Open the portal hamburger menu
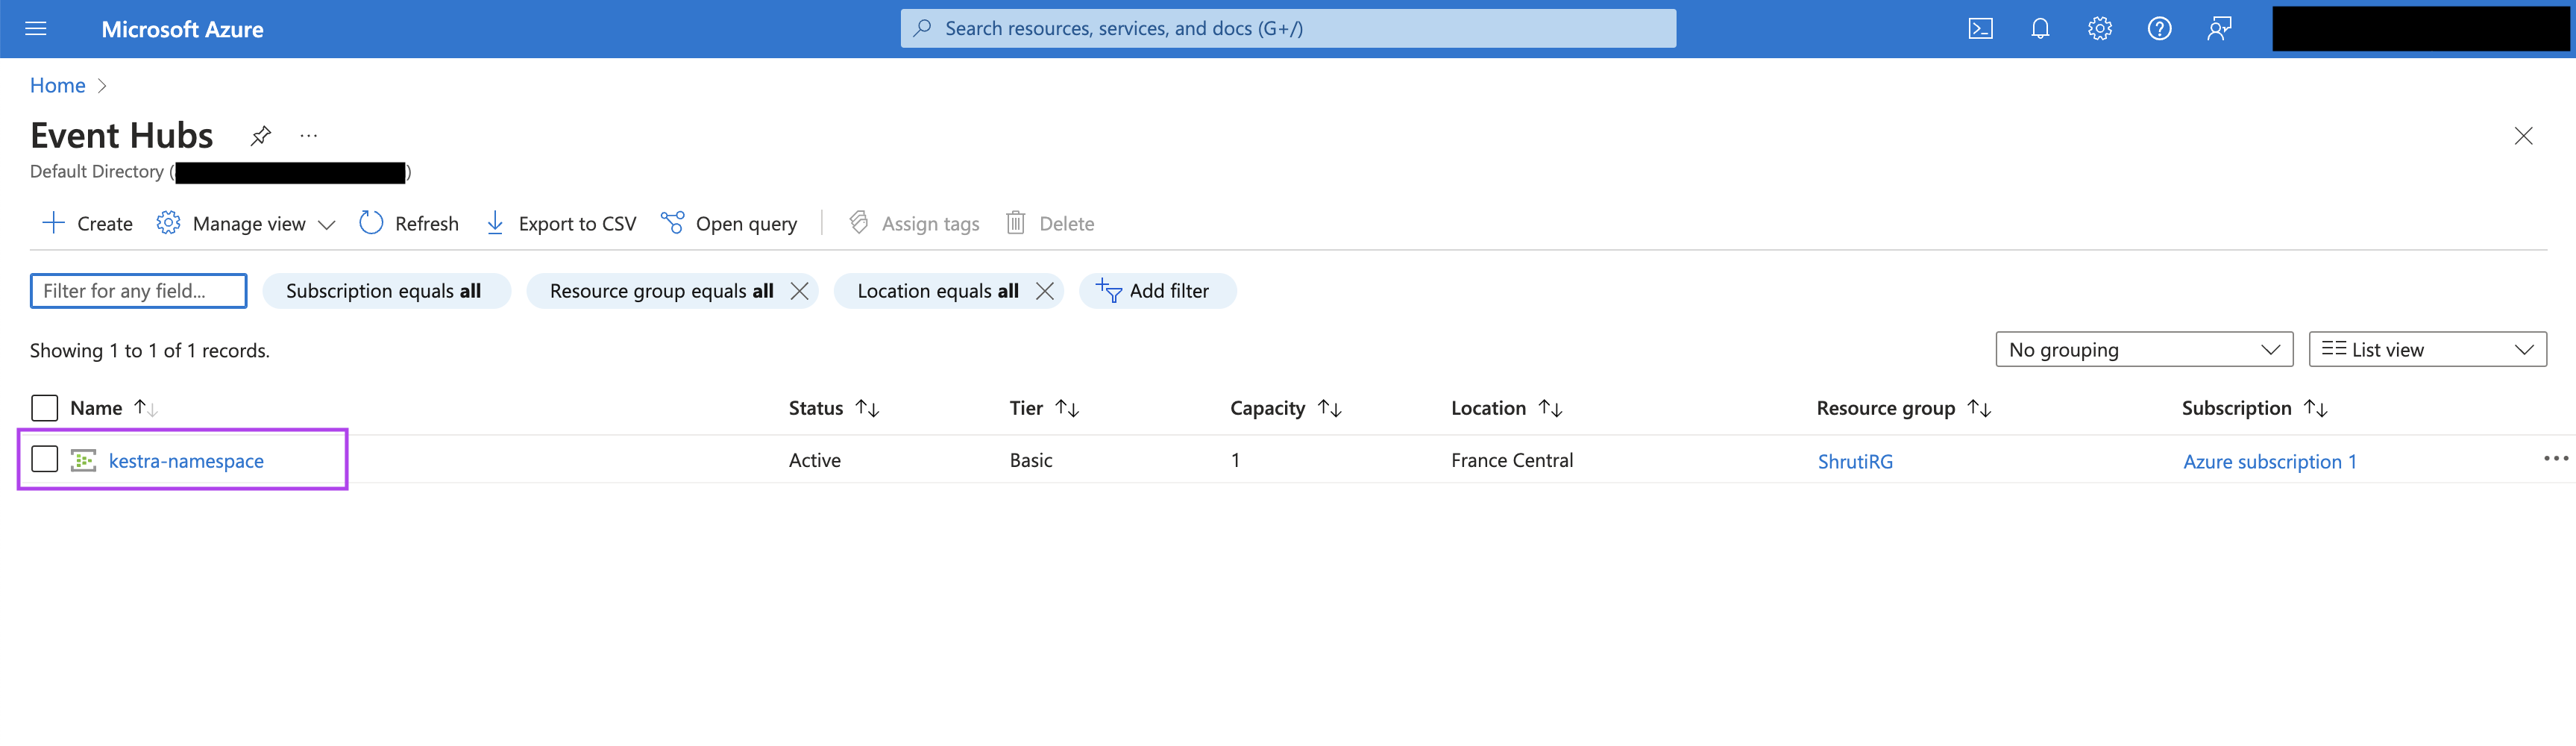 (x=35, y=28)
